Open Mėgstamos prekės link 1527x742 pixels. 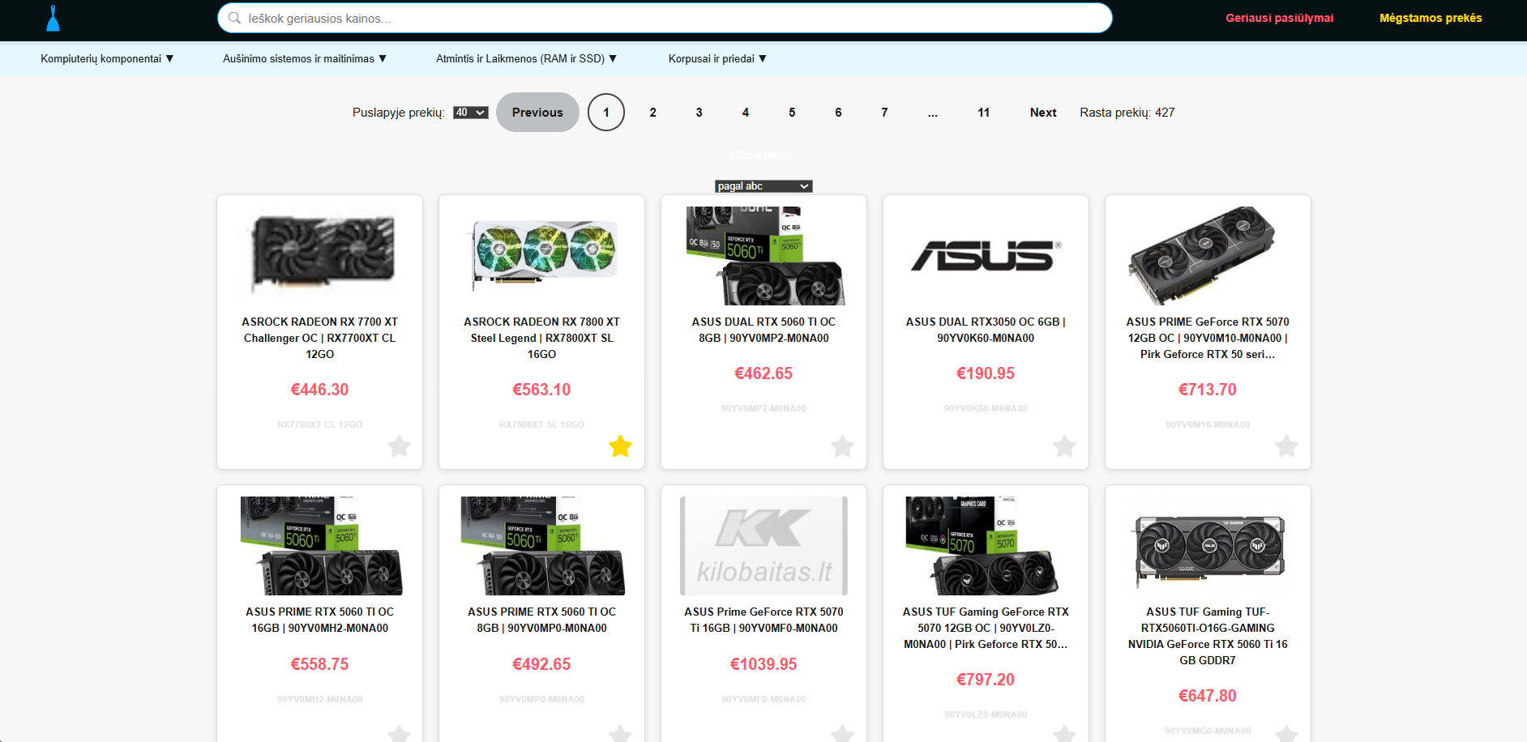pyautogui.click(x=1431, y=18)
